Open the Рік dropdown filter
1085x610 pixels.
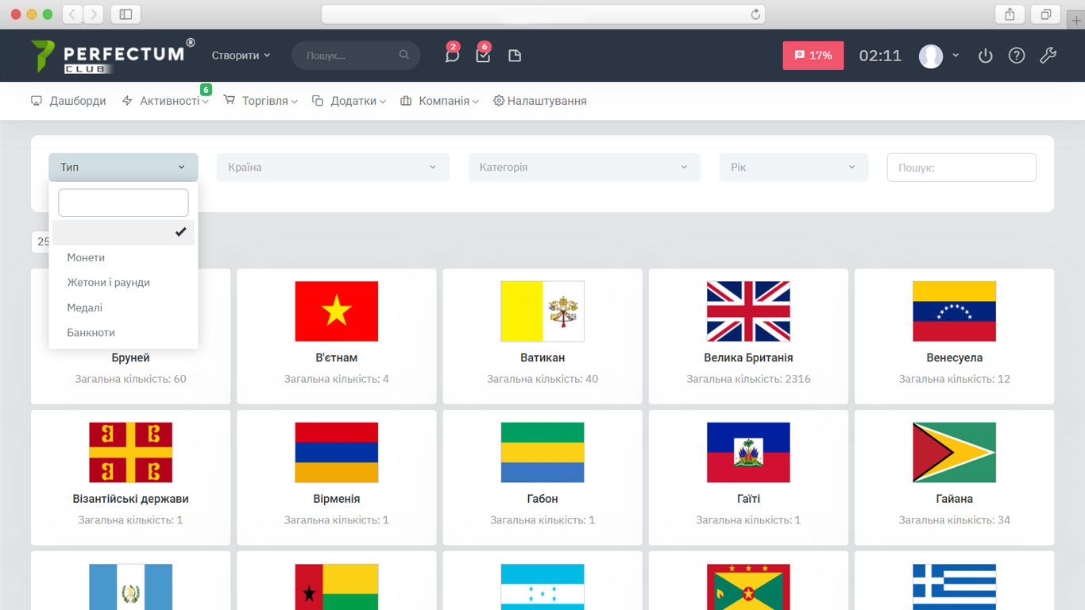(x=793, y=168)
